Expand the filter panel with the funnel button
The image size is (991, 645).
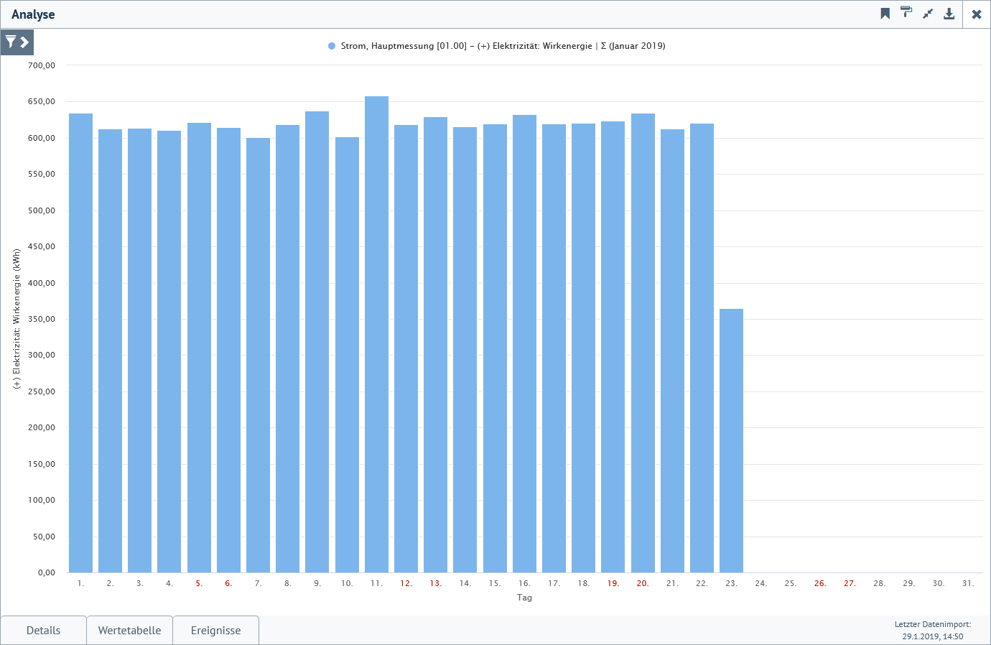coord(17,42)
